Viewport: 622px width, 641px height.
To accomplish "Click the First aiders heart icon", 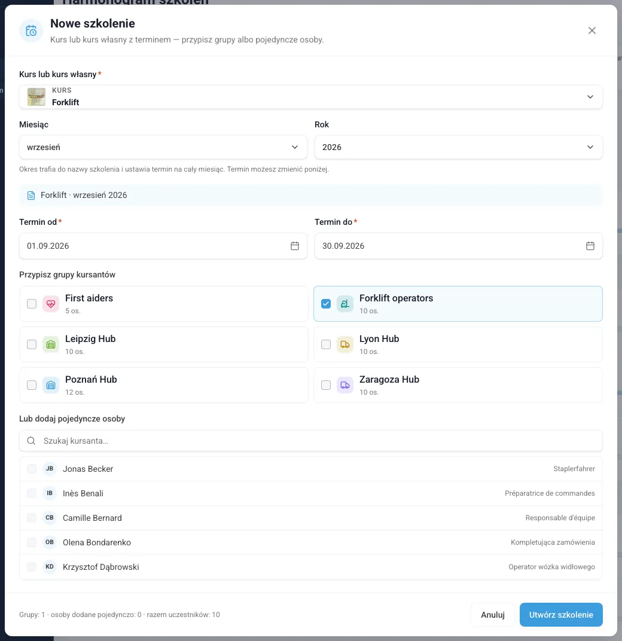I will (x=51, y=304).
